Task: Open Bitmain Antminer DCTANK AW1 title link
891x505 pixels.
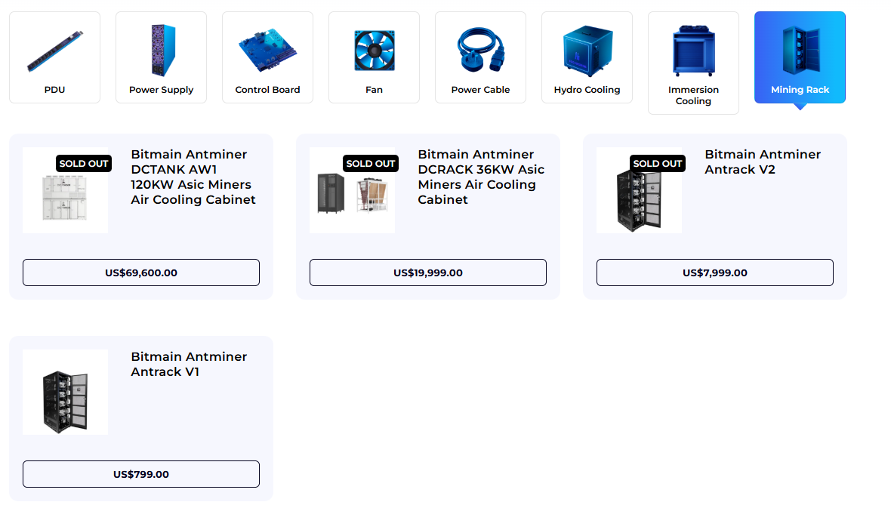Action: 193,177
